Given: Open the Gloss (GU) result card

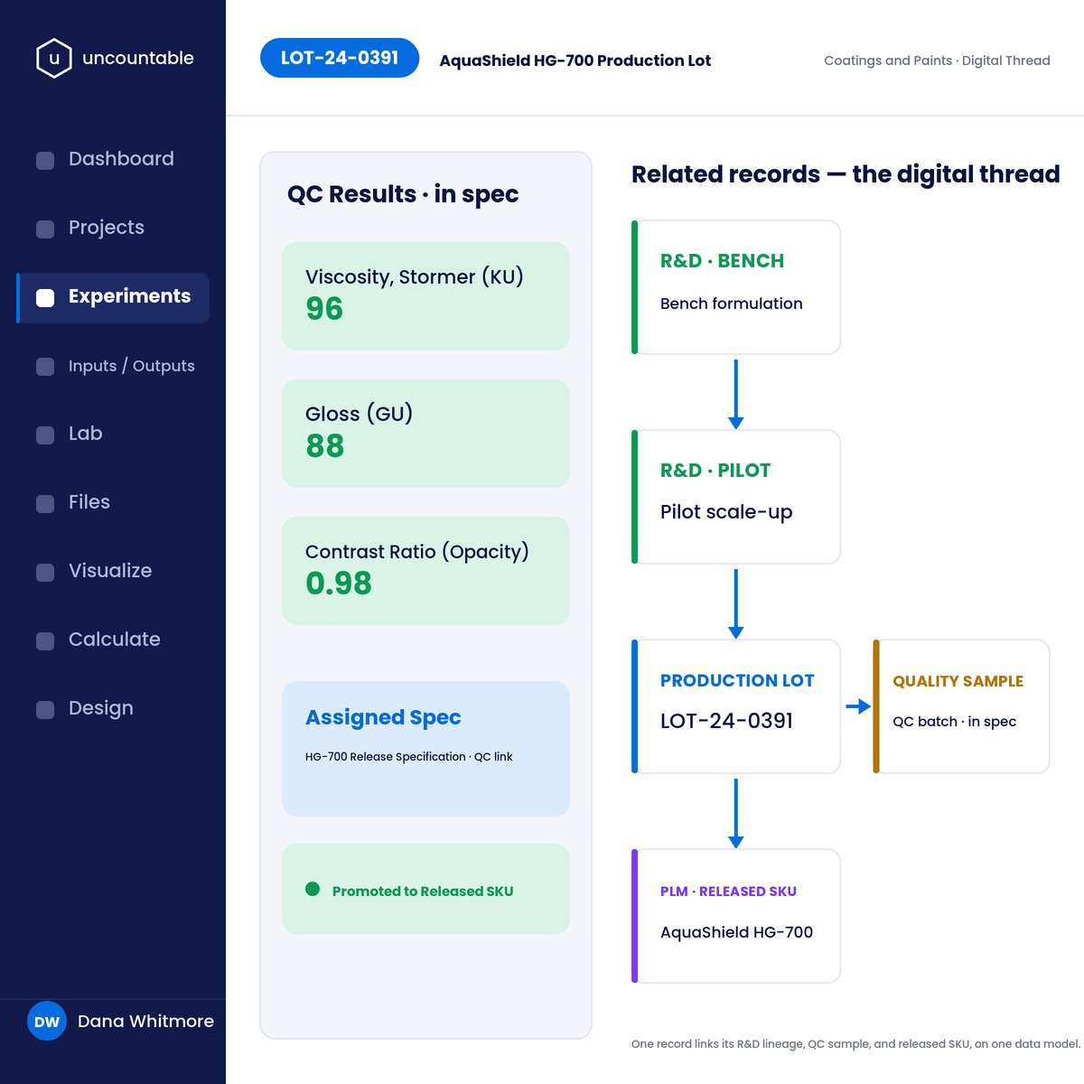Looking at the screenshot, I should tap(425, 434).
